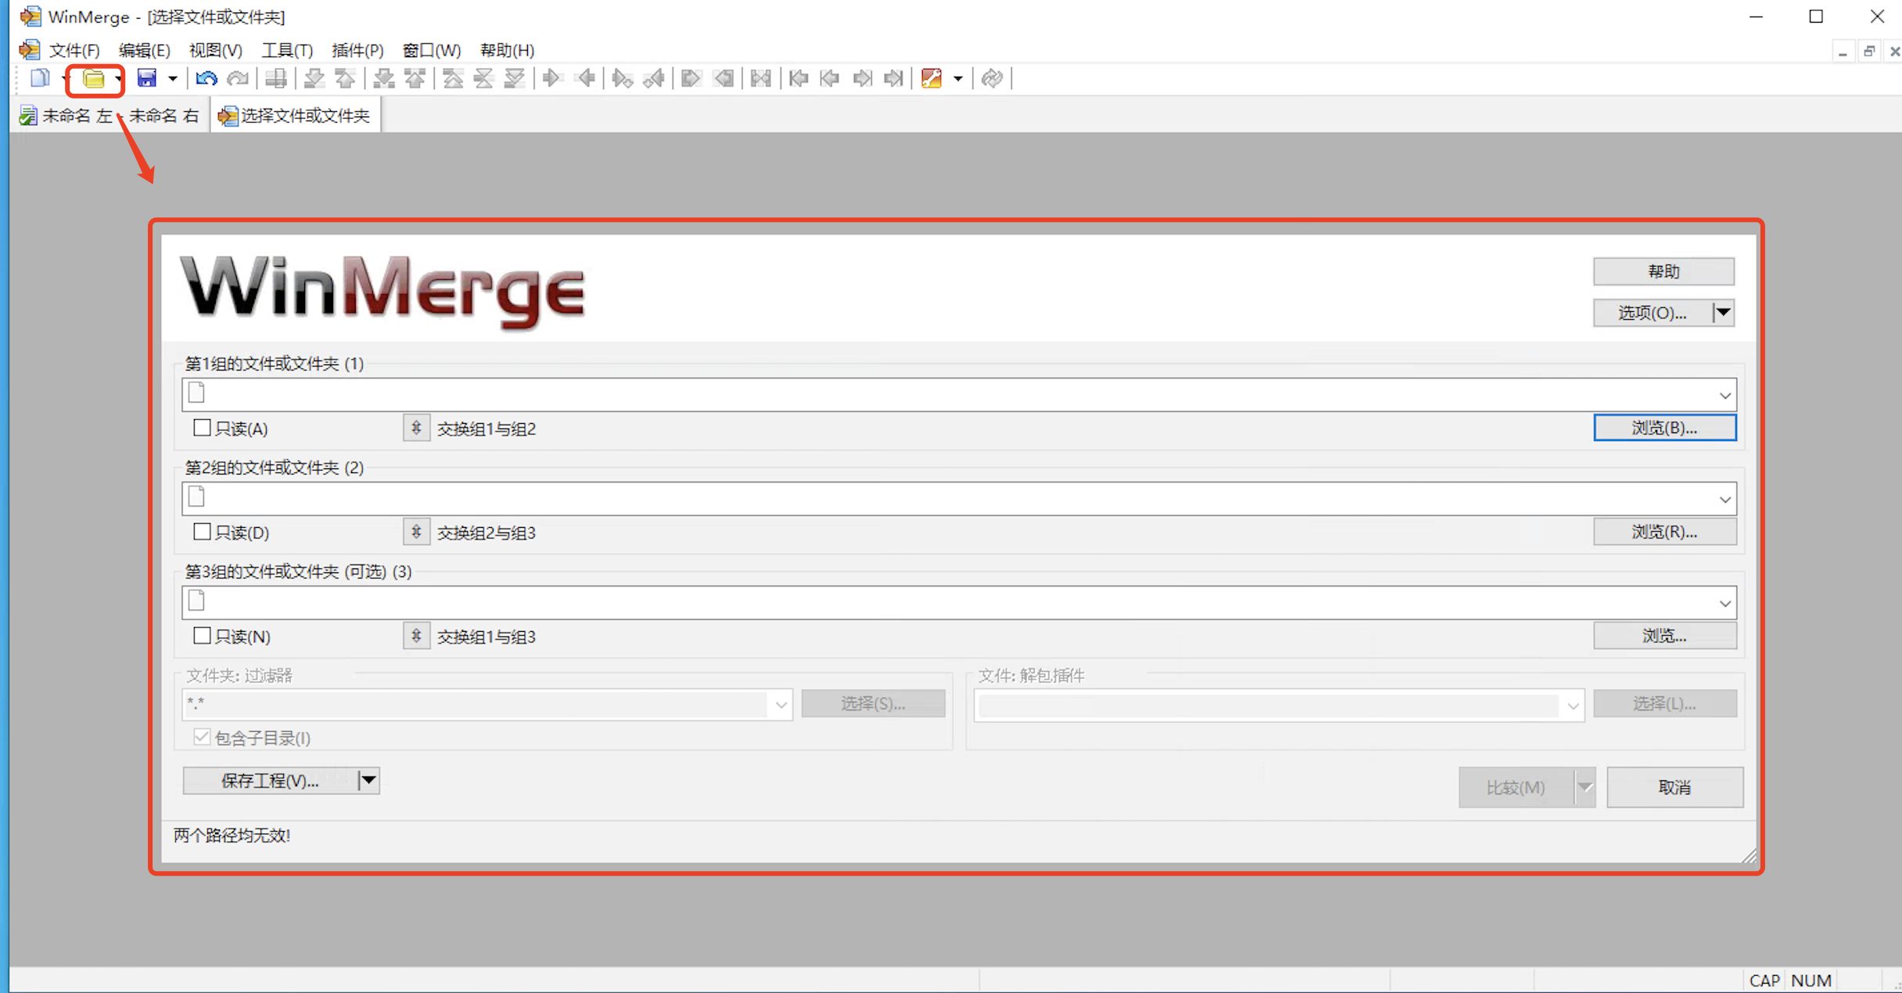Expand the first group path dropdown
The image size is (1902, 993).
[1724, 396]
